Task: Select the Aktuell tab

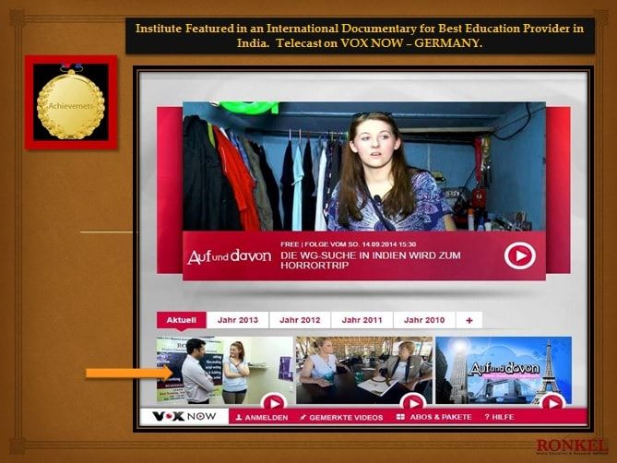Action: click(x=181, y=320)
